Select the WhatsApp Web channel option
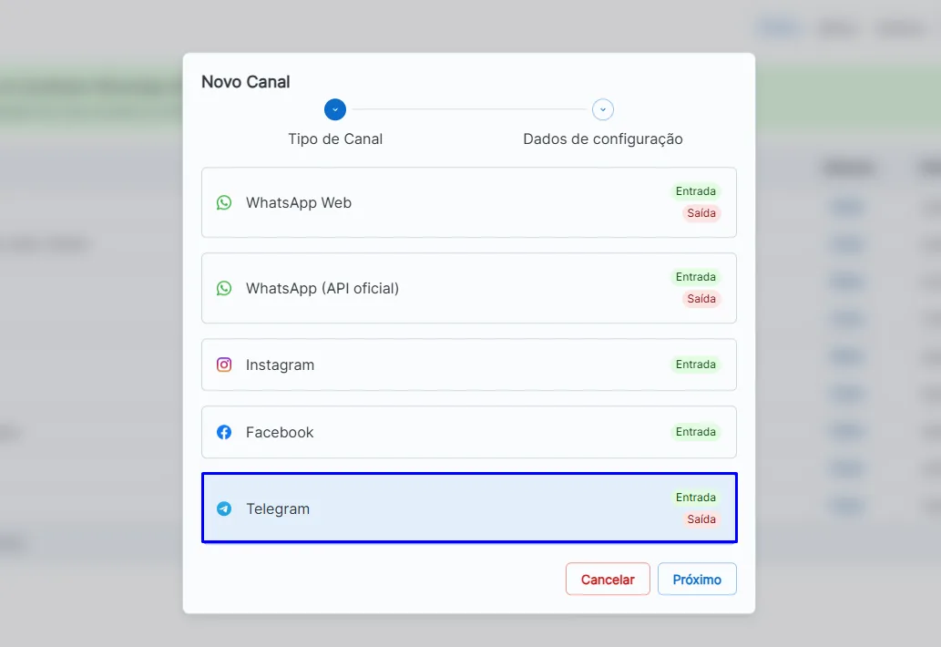 click(469, 203)
